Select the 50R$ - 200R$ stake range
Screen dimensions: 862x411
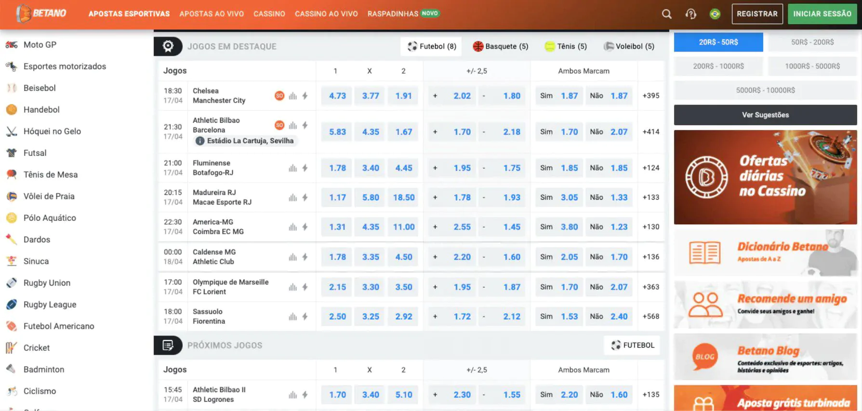click(812, 42)
